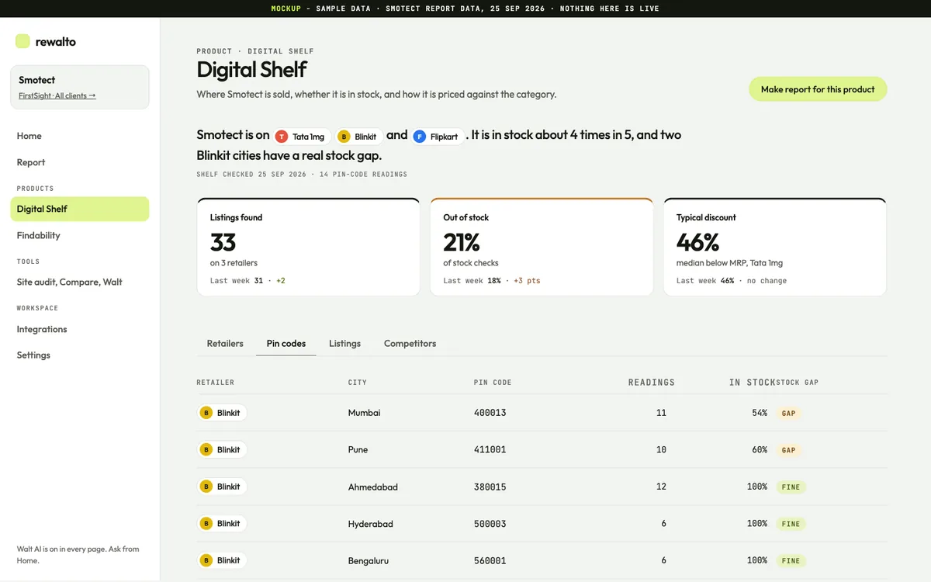931x582 pixels.
Task: Click the READINGS column header
Action: point(652,383)
